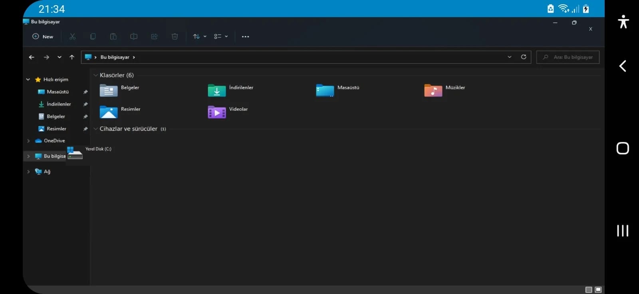Select the Masaüstü folder icon
This screenshot has width=639, height=294.
click(325, 90)
